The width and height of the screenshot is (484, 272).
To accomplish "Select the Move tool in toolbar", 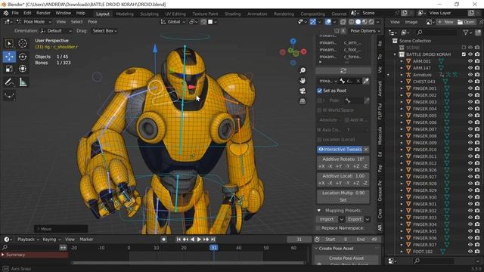I will (x=9, y=57).
